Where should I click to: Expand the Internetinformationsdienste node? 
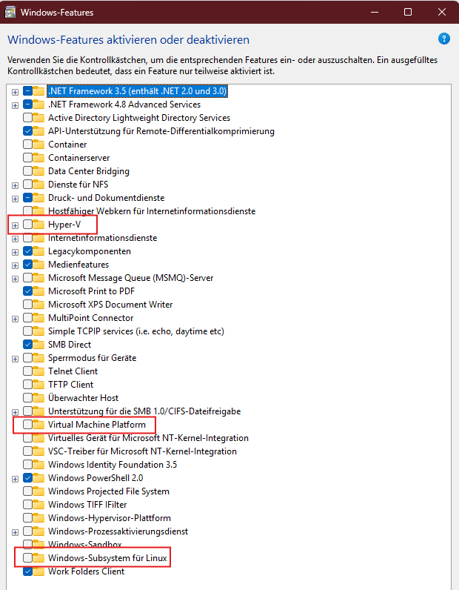(x=15, y=239)
